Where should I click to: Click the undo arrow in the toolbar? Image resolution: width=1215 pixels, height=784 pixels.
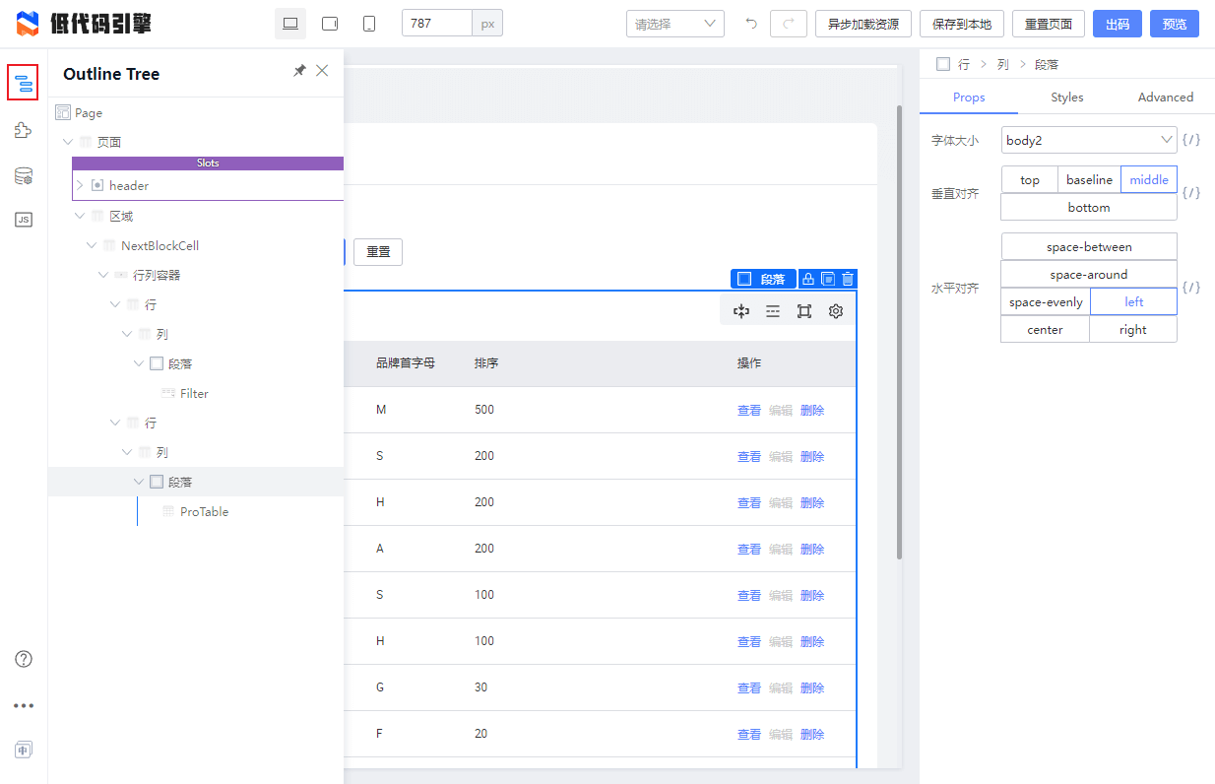[x=751, y=24]
